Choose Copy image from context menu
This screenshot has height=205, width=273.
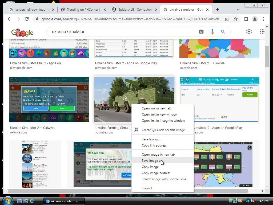(163, 167)
